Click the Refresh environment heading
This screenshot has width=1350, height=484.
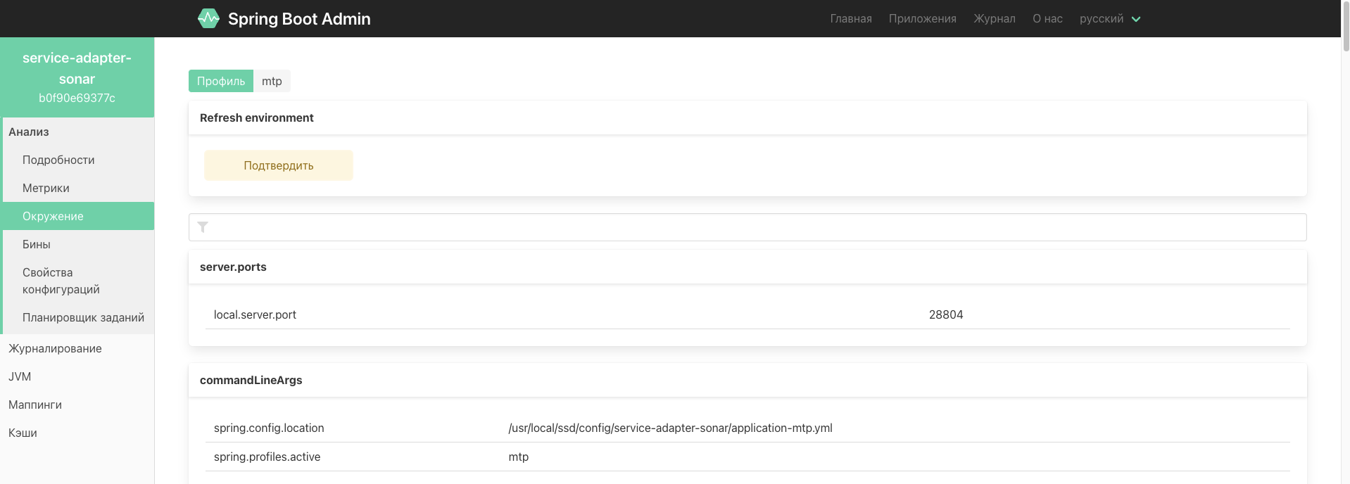point(257,117)
